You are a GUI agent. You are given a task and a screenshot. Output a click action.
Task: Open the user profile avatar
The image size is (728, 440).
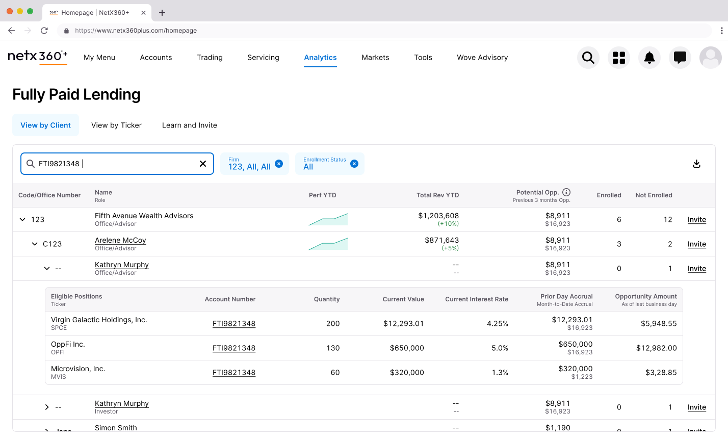(x=710, y=58)
